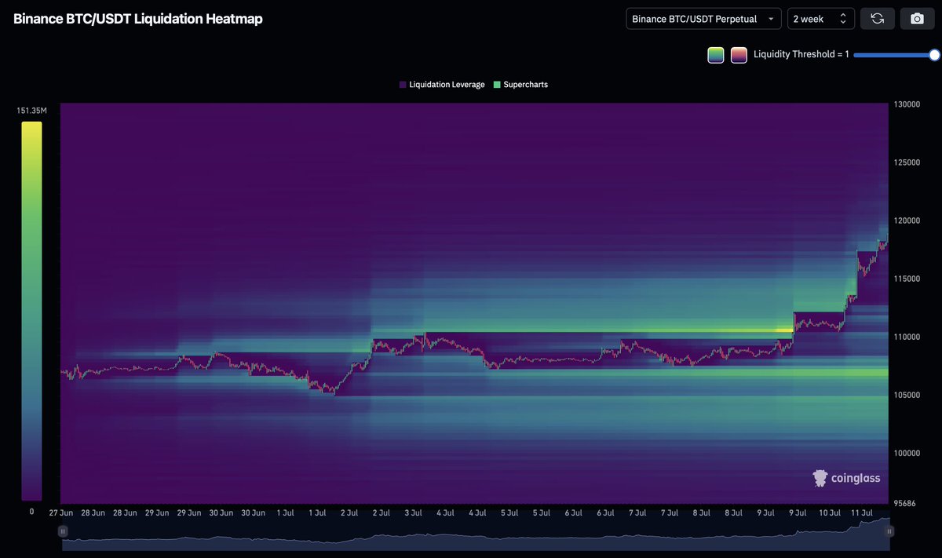Click the 100000 price axis label
Viewport: 942px width, 558px height.
pyautogui.click(x=907, y=453)
